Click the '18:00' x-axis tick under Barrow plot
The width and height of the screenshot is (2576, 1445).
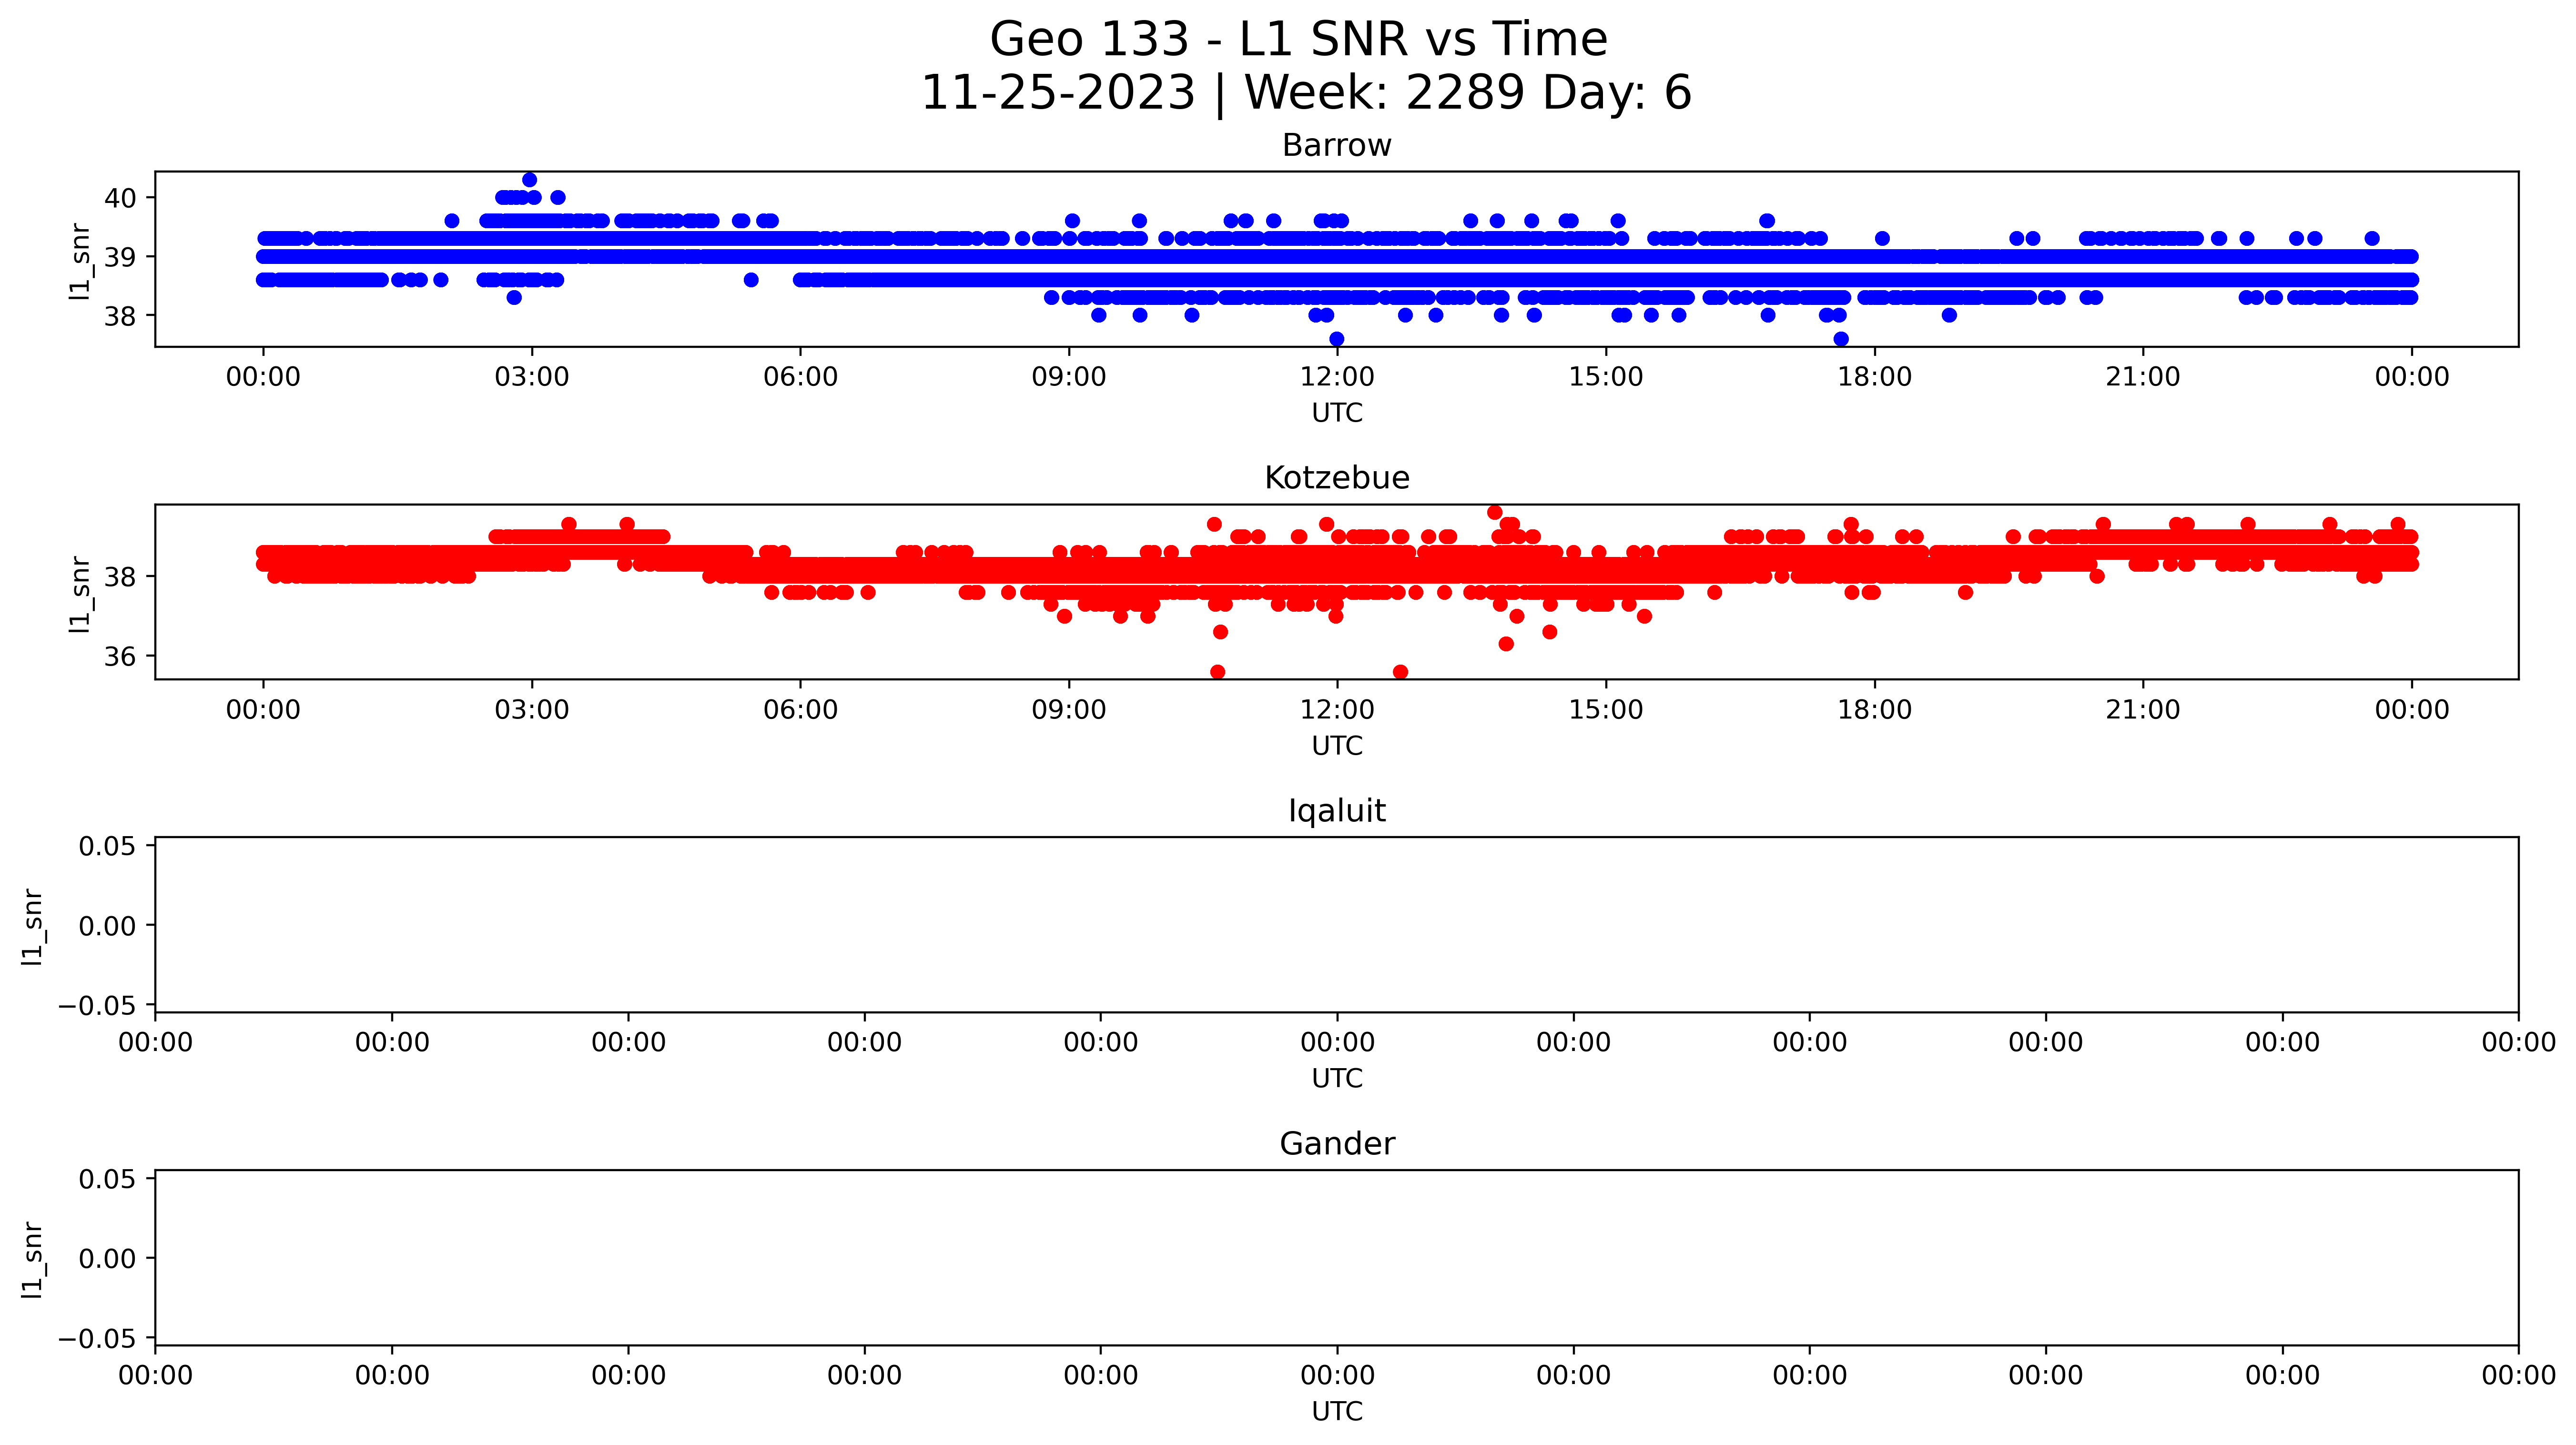[x=1874, y=377]
